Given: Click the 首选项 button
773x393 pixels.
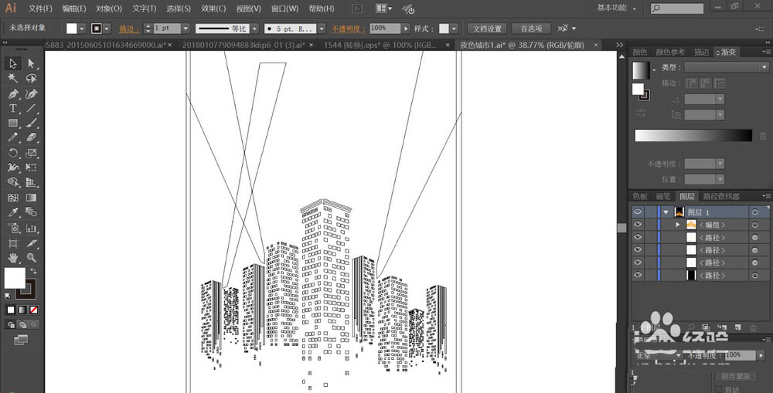Looking at the screenshot, I should click(x=532, y=29).
